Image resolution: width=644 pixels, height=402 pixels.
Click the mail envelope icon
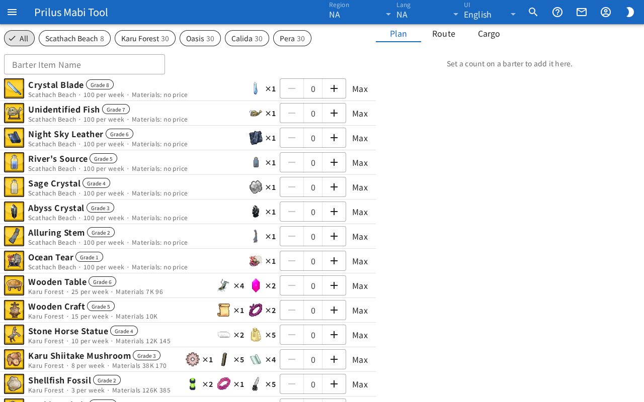[582, 12]
